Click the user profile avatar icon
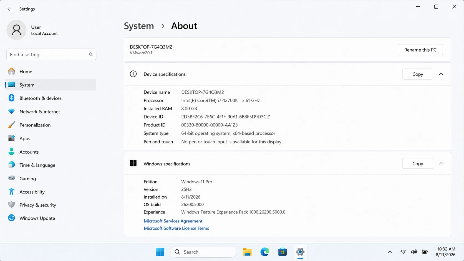 pos(16,30)
